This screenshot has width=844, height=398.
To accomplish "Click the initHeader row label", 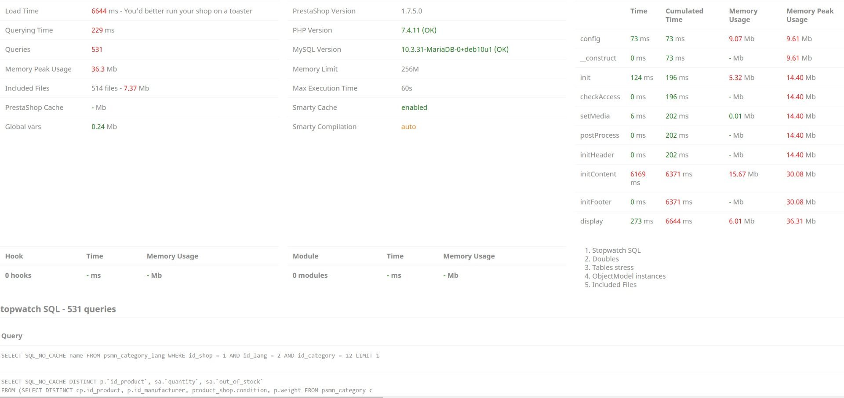I will point(597,155).
